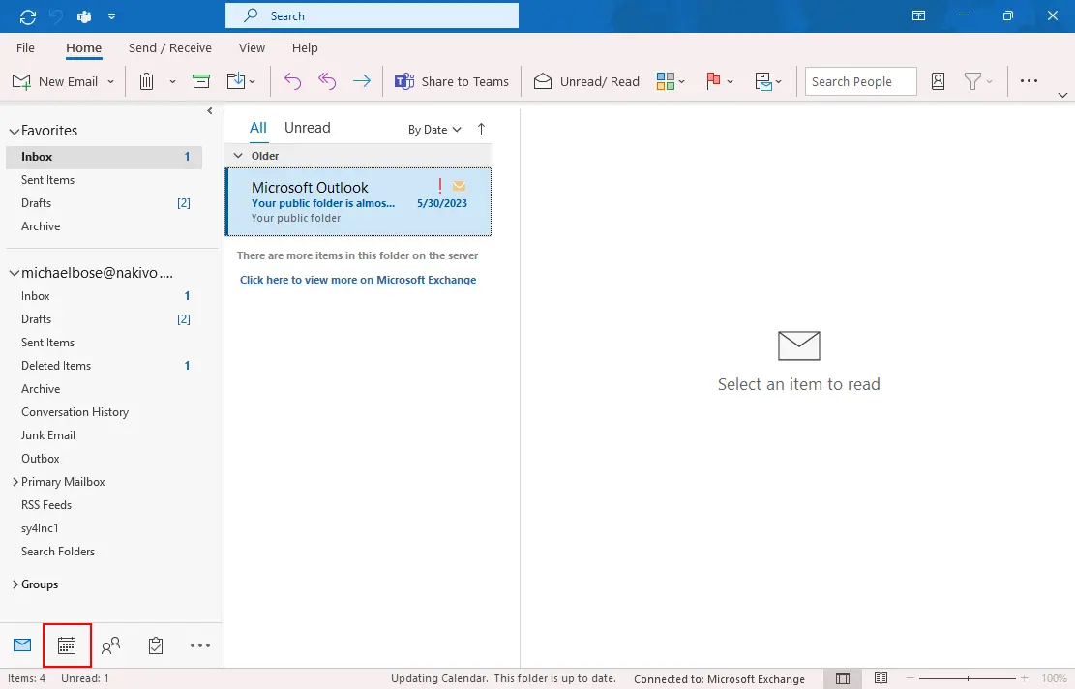Screen dimensions: 1075x689
Task: Show more navigation options with ellipsis
Action: tap(200, 645)
